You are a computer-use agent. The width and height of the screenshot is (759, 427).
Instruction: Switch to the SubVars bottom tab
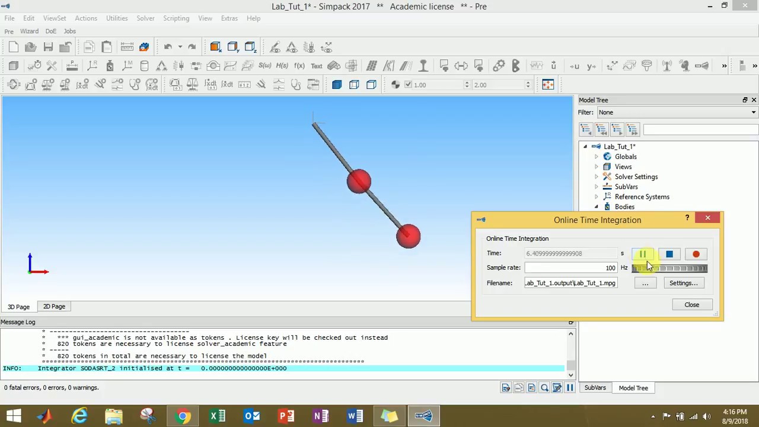coord(595,388)
